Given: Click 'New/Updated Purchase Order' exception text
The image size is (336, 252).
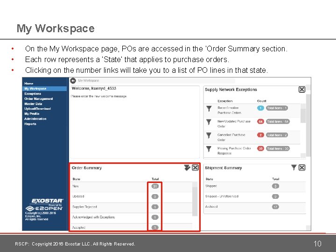Looking at the screenshot, I should click(x=234, y=124).
